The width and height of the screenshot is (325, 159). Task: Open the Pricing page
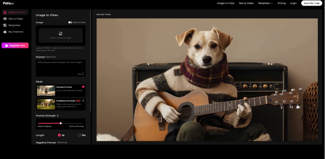click(x=281, y=3)
